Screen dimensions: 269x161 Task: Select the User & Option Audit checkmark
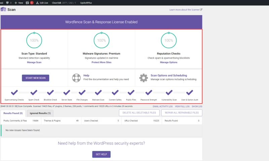pos(190,92)
